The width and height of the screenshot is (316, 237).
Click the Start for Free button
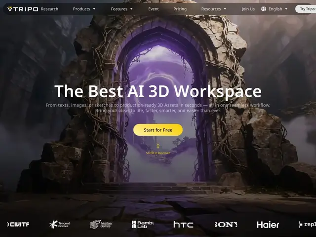pos(158,130)
